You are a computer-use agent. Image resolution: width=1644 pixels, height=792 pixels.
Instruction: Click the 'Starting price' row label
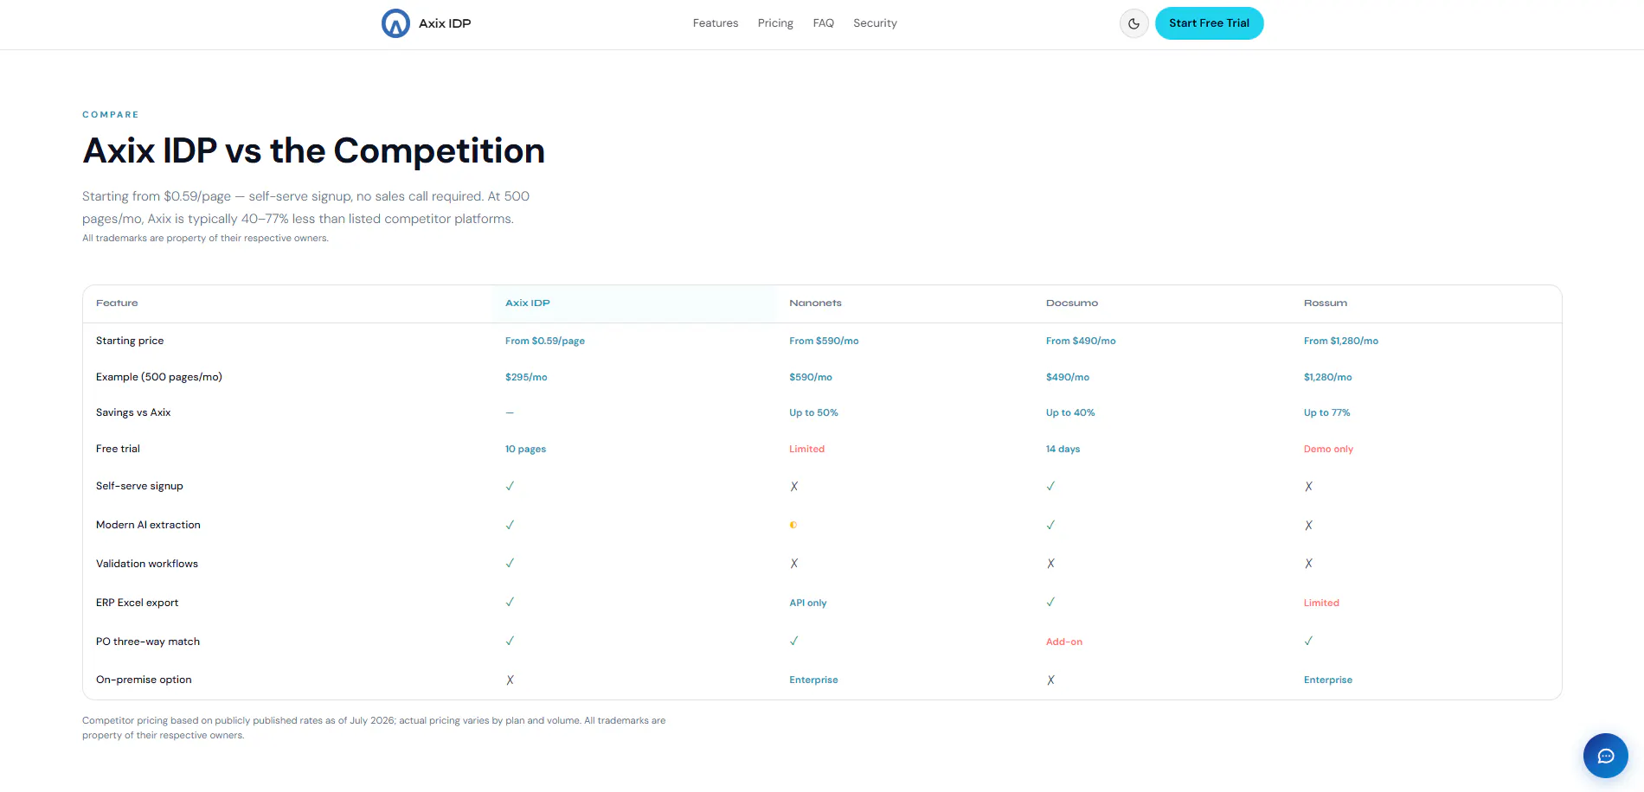pos(130,341)
